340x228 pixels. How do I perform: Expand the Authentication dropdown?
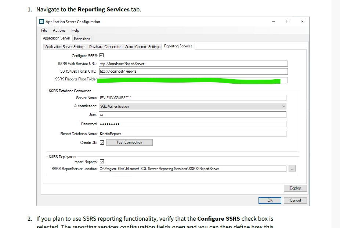tap(192, 106)
